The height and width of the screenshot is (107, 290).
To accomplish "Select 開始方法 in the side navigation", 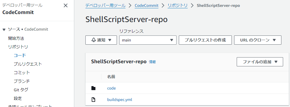I will (x=16, y=38).
